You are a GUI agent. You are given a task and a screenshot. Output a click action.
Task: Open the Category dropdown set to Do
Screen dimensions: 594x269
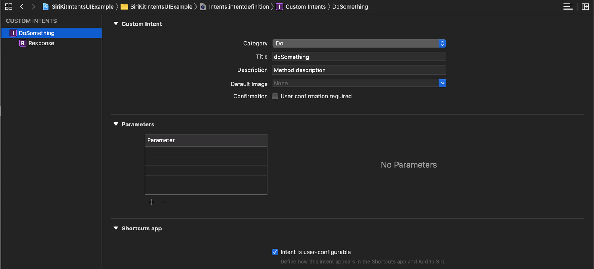pos(359,44)
